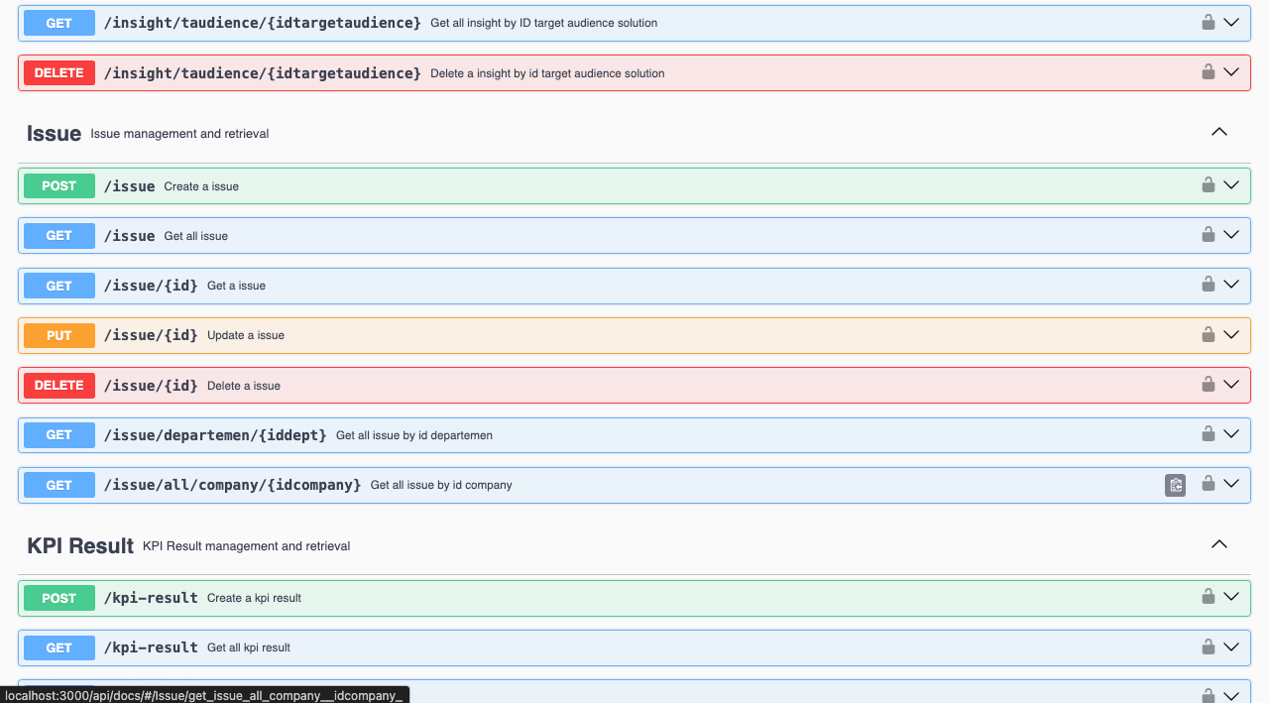
Task: Expand GET /issue/{id} using its chevron arrow
Action: [1231, 285]
